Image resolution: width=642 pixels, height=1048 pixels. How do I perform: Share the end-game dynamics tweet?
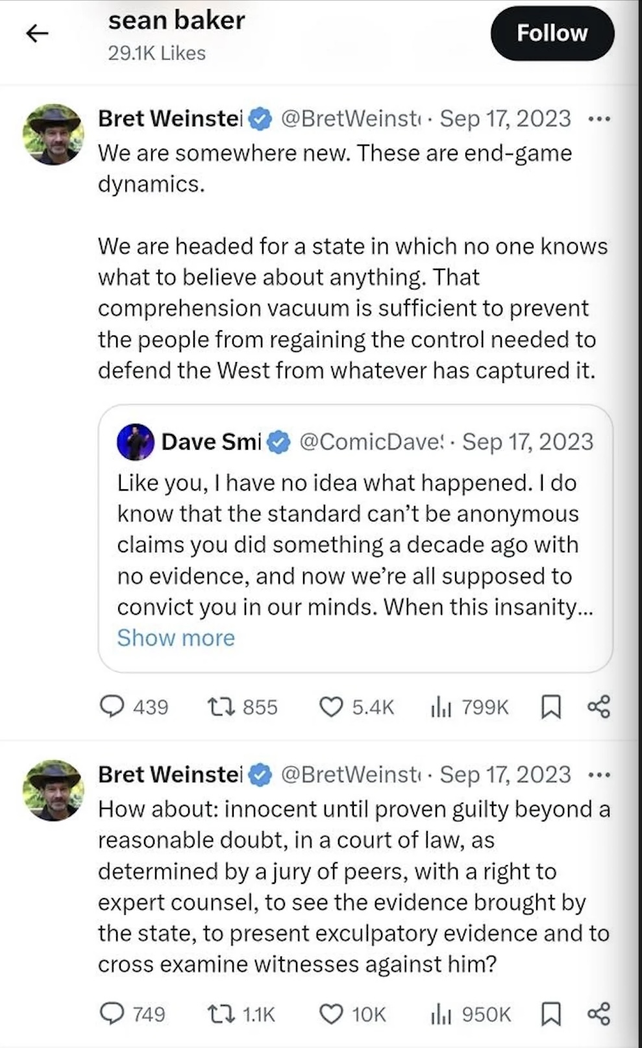(x=599, y=706)
